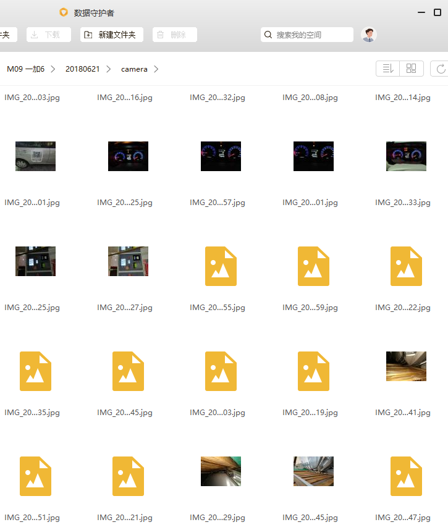This screenshot has width=448, height=530.
Task: Go to 20180621 breadcrumb folder
Action: [83, 69]
